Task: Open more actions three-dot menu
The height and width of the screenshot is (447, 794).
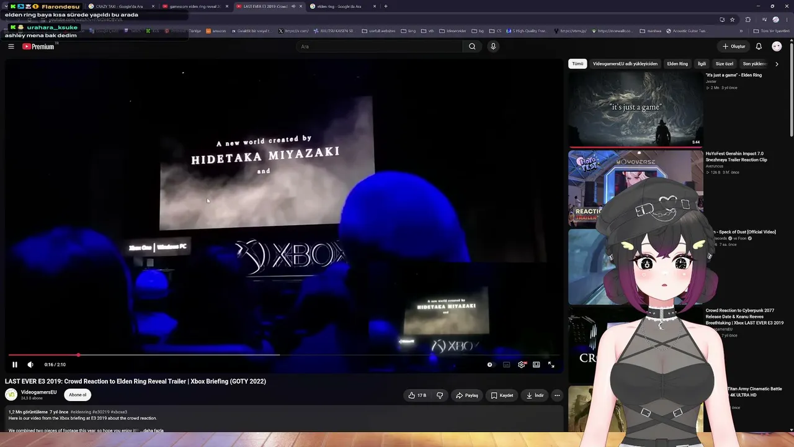Action: [x=557, y=395]
